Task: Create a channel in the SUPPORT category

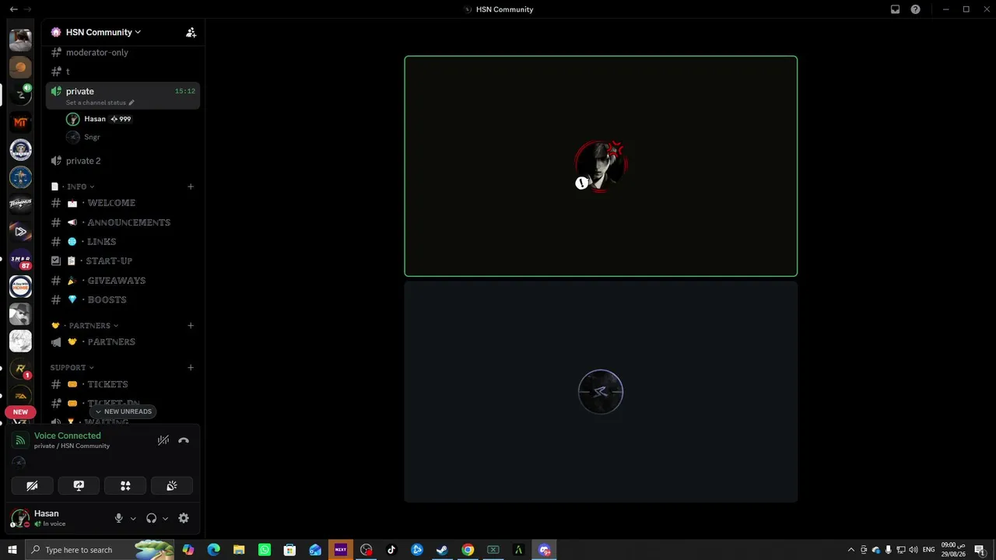Action: 191,368
